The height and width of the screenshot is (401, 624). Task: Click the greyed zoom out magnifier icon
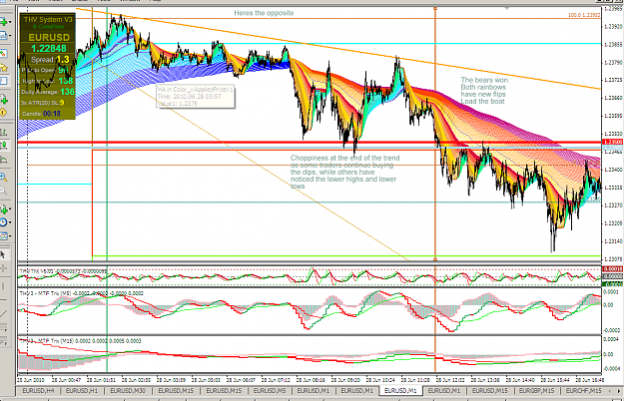4,192
